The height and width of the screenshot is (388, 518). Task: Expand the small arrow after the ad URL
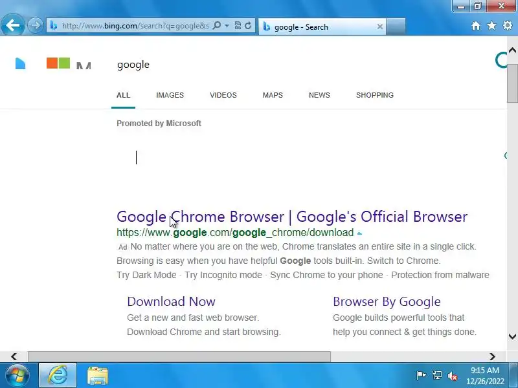click(x=360, y=233)
